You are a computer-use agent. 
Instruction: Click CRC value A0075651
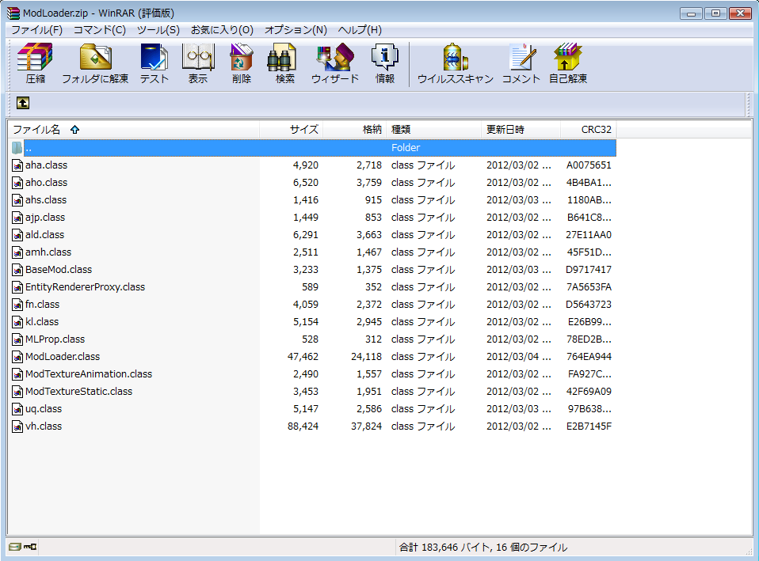click(589, 165)
